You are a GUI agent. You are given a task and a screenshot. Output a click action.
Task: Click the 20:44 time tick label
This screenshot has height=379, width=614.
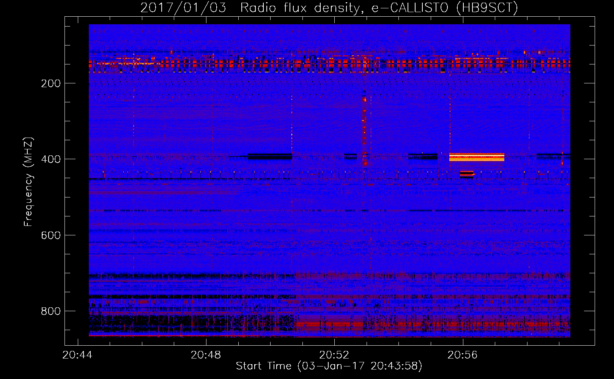coord(78,355)
